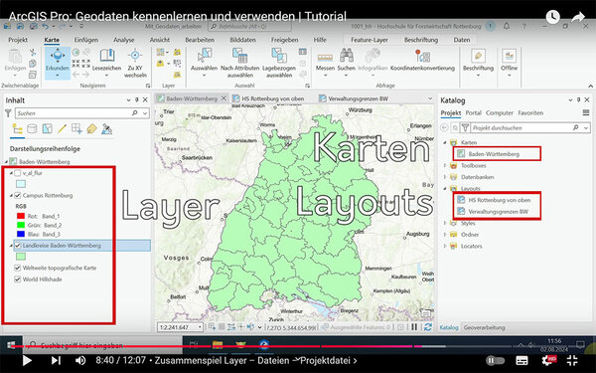
Task: Collapse the ribbon with the chevron
Action: (590, 86)
